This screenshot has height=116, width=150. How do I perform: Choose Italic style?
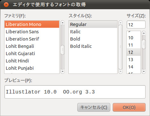93,32
